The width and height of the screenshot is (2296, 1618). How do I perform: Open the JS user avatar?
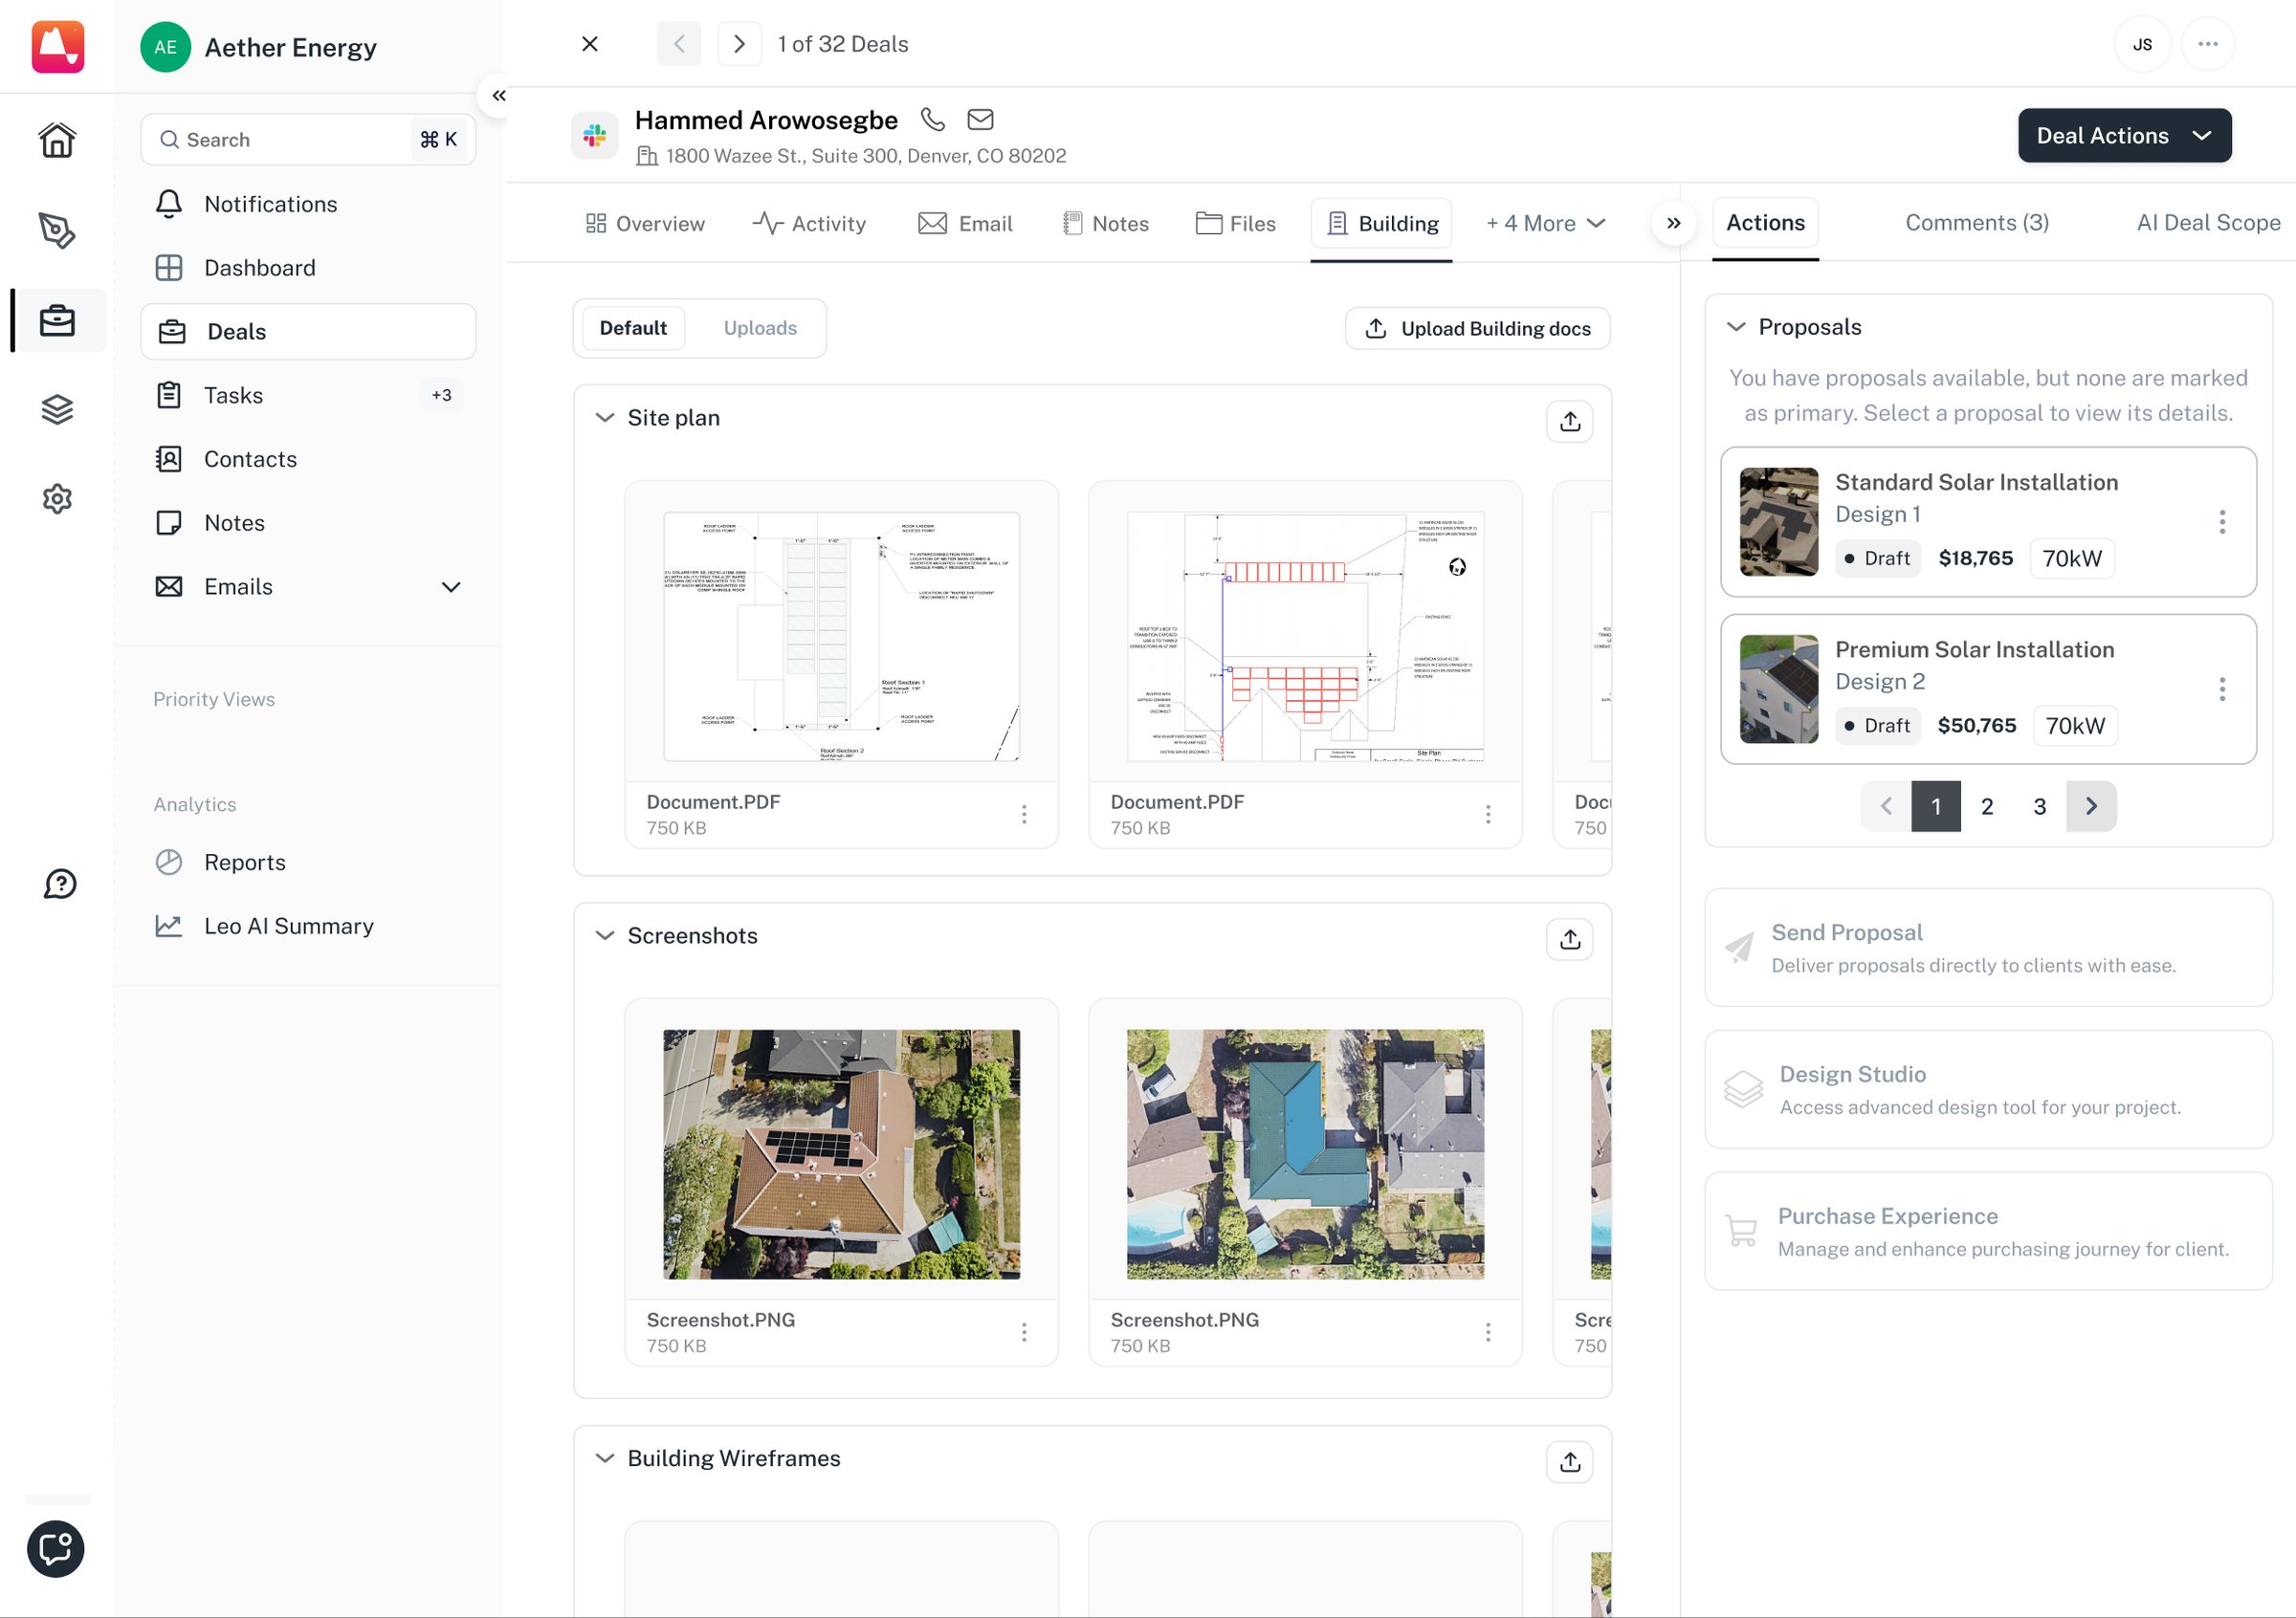(x=2142, y=44)
